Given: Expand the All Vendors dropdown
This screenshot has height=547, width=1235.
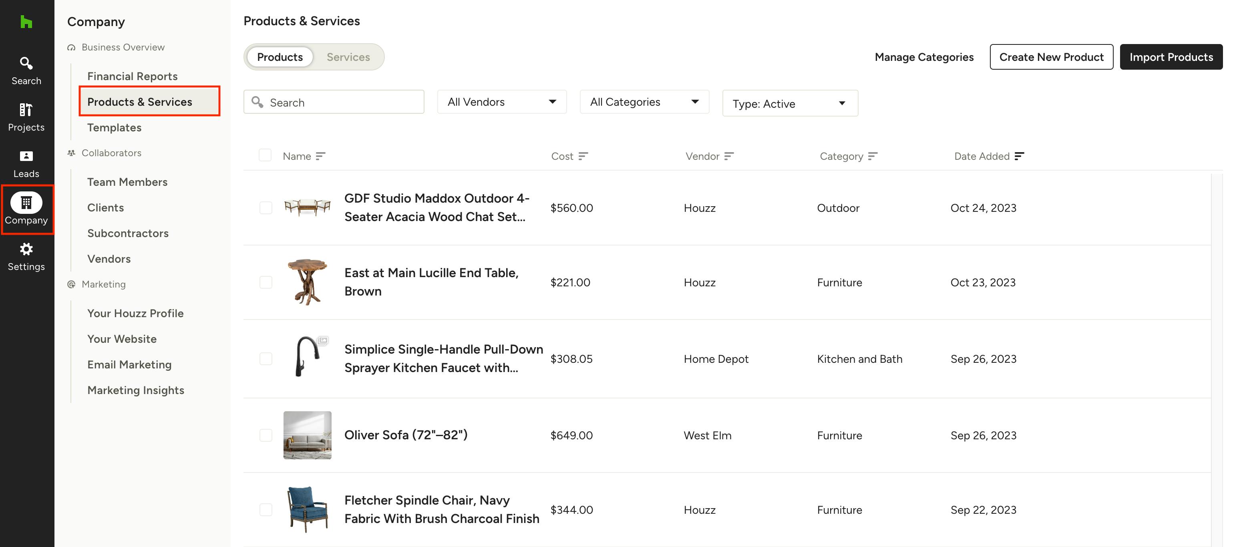Looking at the screenshot, I should click(502, 102).
